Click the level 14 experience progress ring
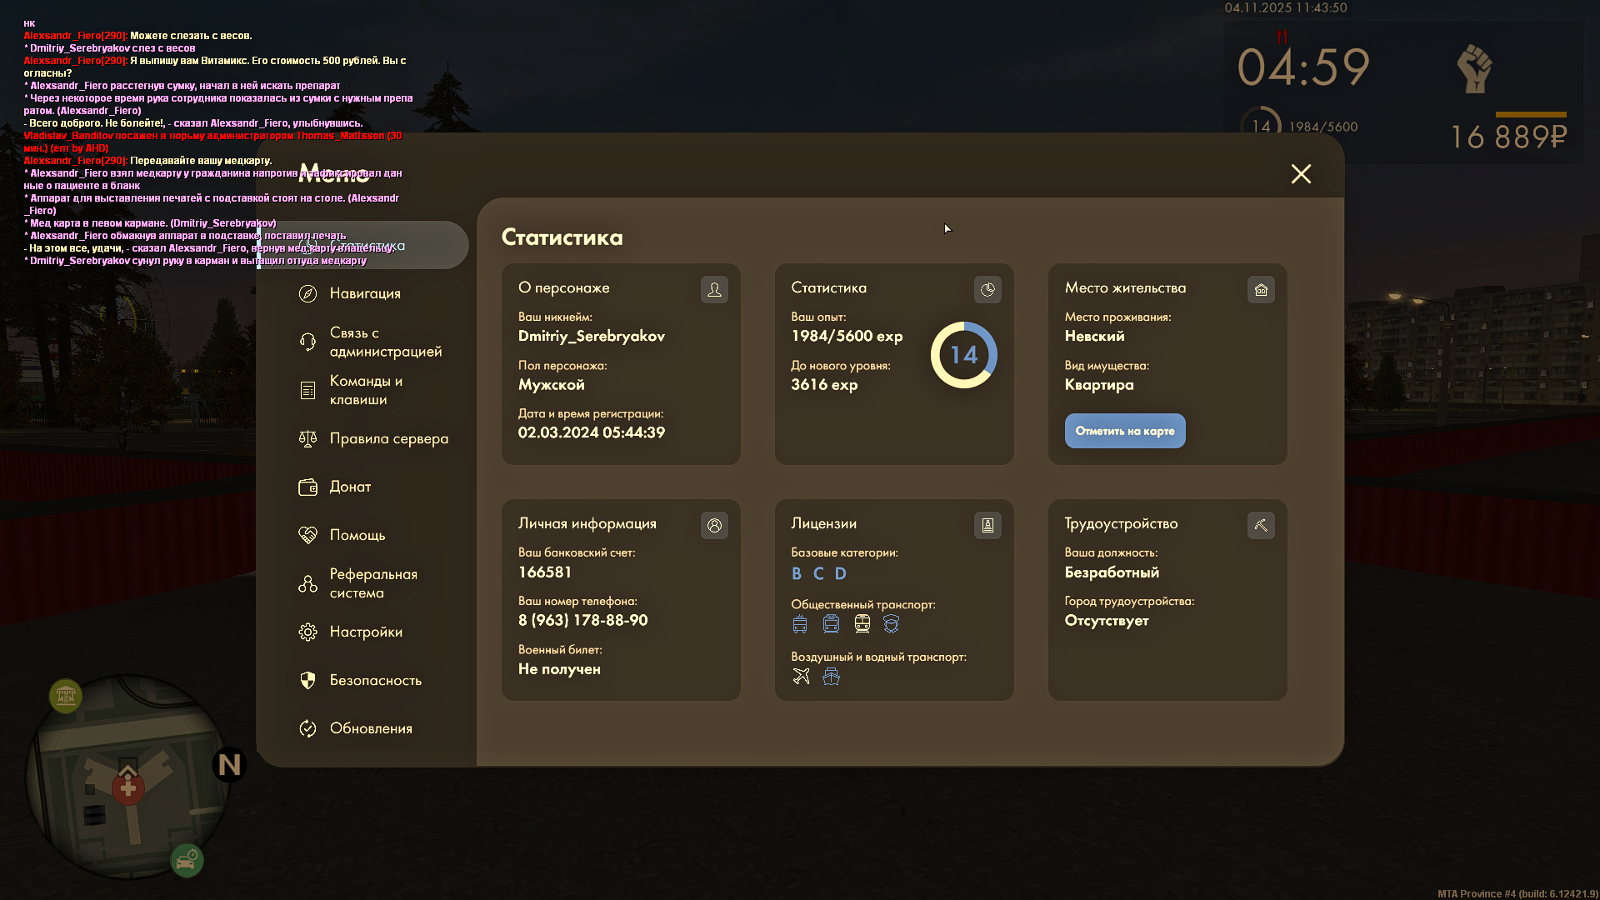Image resolution: width=1600 pixels, height=900 pixels. [x=963, y=355]
